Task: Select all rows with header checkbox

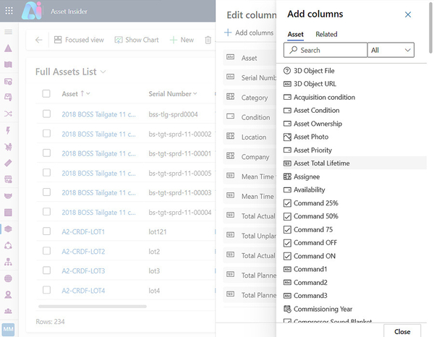Action: click(46, 93)
